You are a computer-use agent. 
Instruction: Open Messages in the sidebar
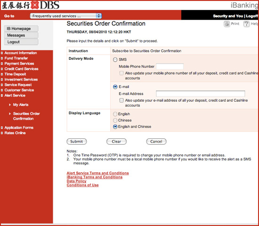tap(21, 35)
